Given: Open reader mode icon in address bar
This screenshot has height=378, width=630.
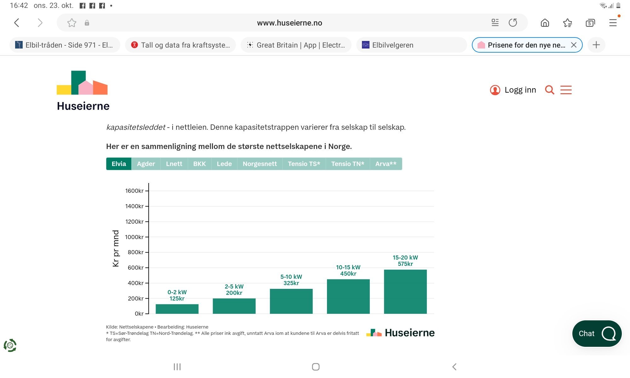Looking at the screenshot, I should tap(495, 23).
